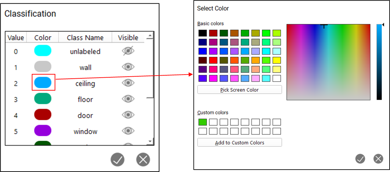Confirm the Classification dialog with checkmark
Viewport: 390px width, 172px height.
(117, 159)
